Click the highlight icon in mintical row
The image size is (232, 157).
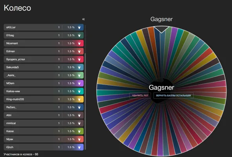point(79,123)
